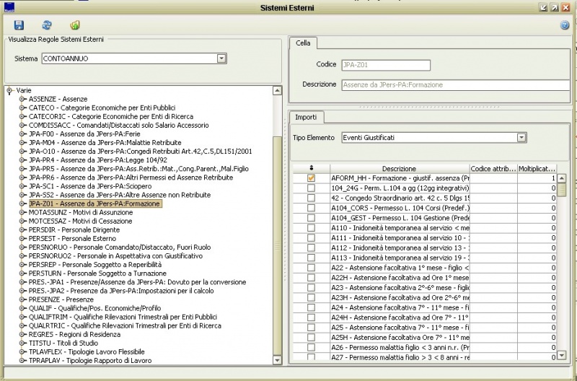Open the Sistema CONTOANNUO dropdown
Viewport: 577px width, 381px height.
point(221,58)
